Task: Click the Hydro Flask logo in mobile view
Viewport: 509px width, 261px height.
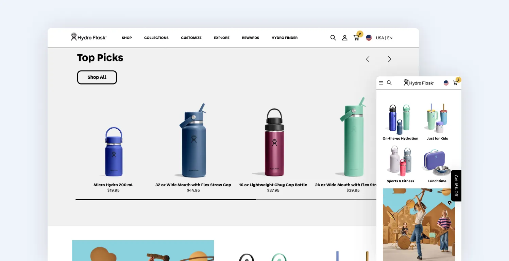Action: point(419,82)
